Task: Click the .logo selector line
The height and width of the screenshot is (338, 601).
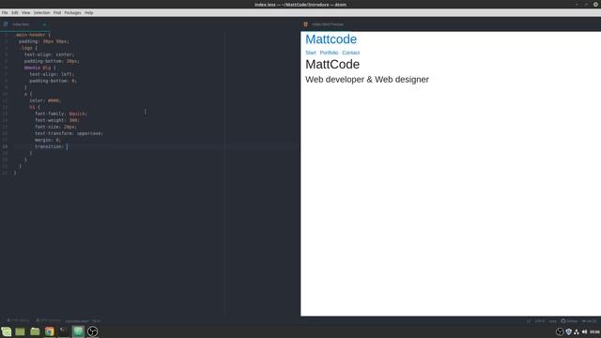Action: pos(28,48)
